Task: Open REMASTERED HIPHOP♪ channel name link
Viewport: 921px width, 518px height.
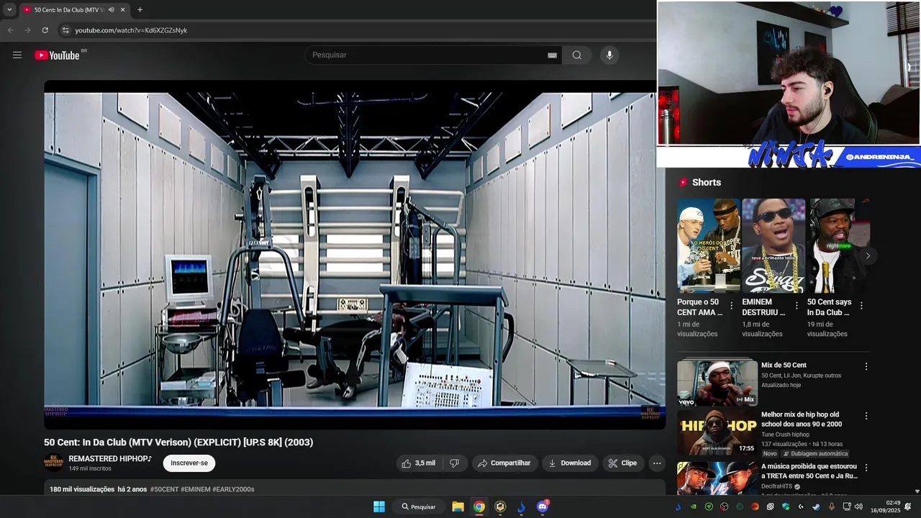Action: (x=110, y=458)
